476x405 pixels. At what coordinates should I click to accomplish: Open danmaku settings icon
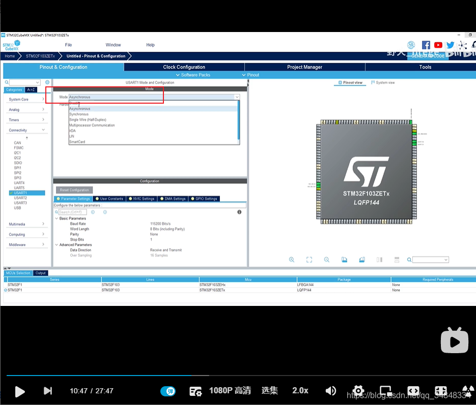coord(195,391)
